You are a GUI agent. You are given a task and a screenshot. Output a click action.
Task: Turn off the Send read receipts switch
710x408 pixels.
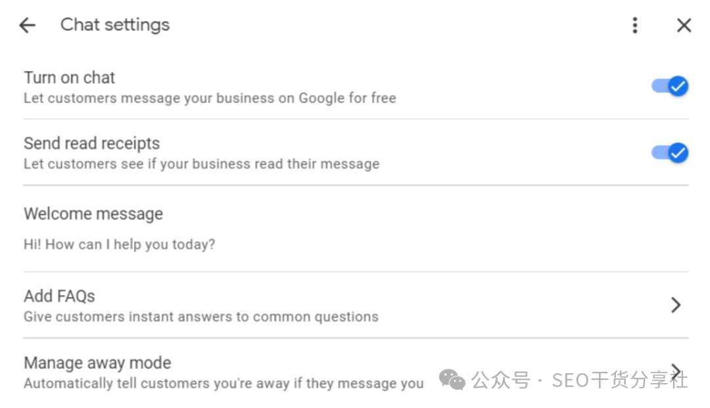pyautogui.click(x=670, y=152)
